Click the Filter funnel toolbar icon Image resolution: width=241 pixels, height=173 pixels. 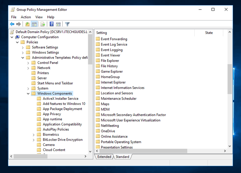point(67,24)
